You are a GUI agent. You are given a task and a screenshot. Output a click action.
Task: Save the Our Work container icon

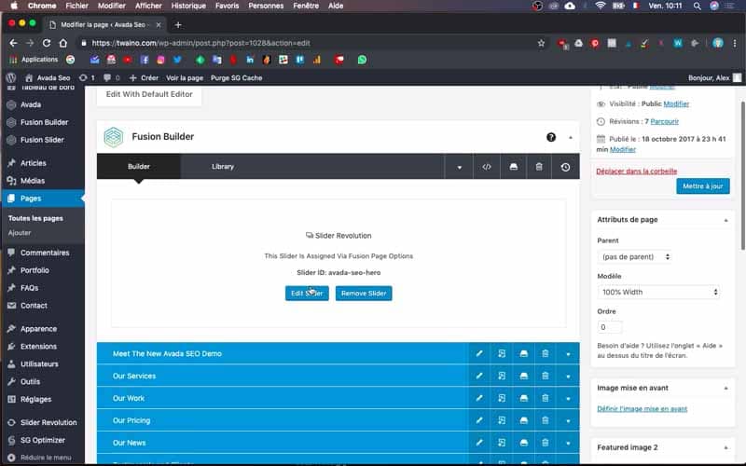[523, 399]
